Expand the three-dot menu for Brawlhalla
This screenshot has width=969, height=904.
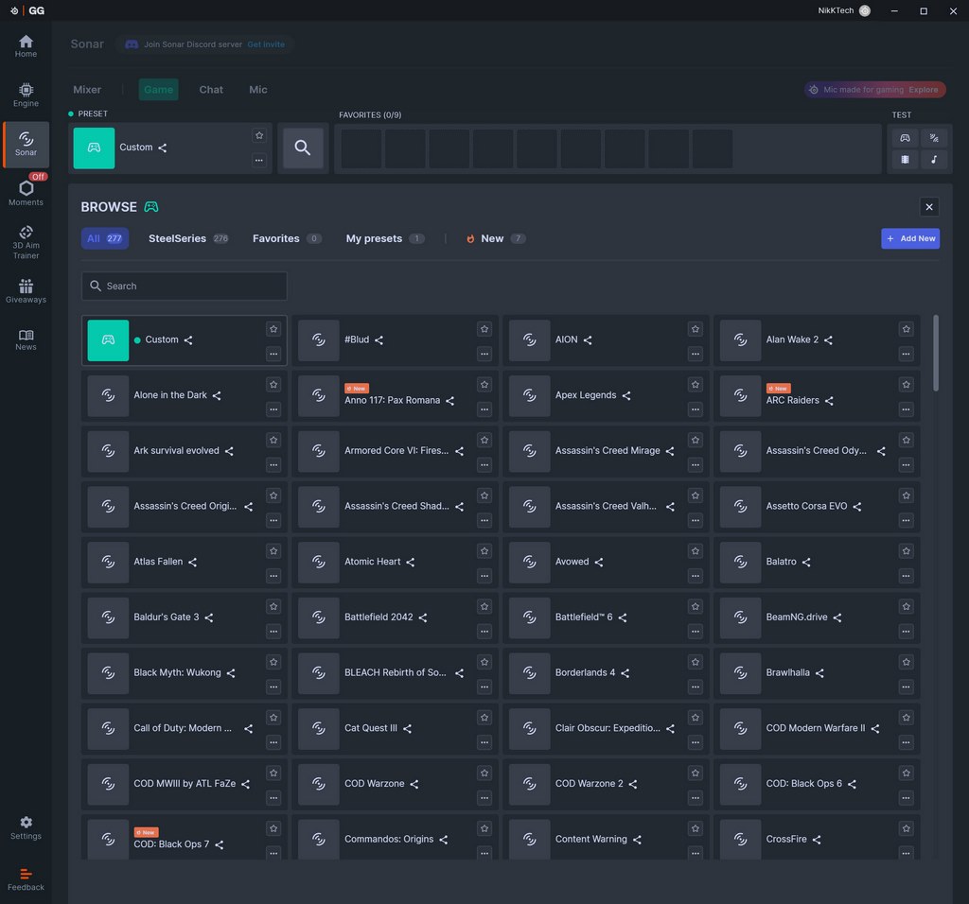[907, 687]
